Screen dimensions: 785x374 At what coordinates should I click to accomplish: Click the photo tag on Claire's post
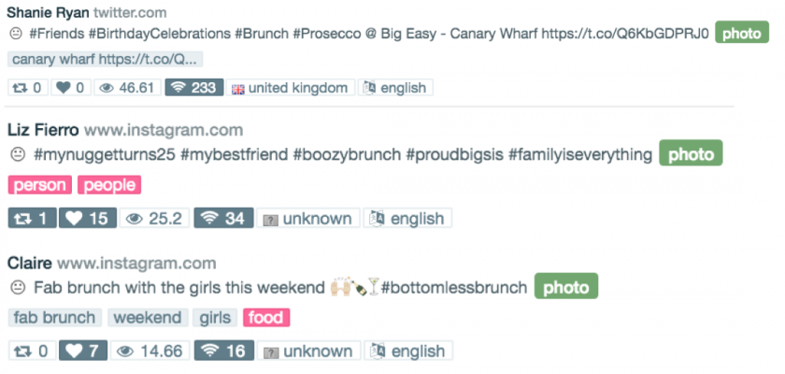(566, 287)
